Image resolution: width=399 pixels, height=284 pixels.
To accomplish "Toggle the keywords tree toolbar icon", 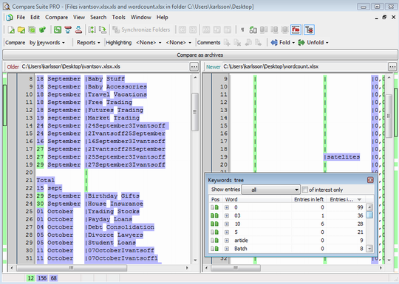I will tap(309, 30).
